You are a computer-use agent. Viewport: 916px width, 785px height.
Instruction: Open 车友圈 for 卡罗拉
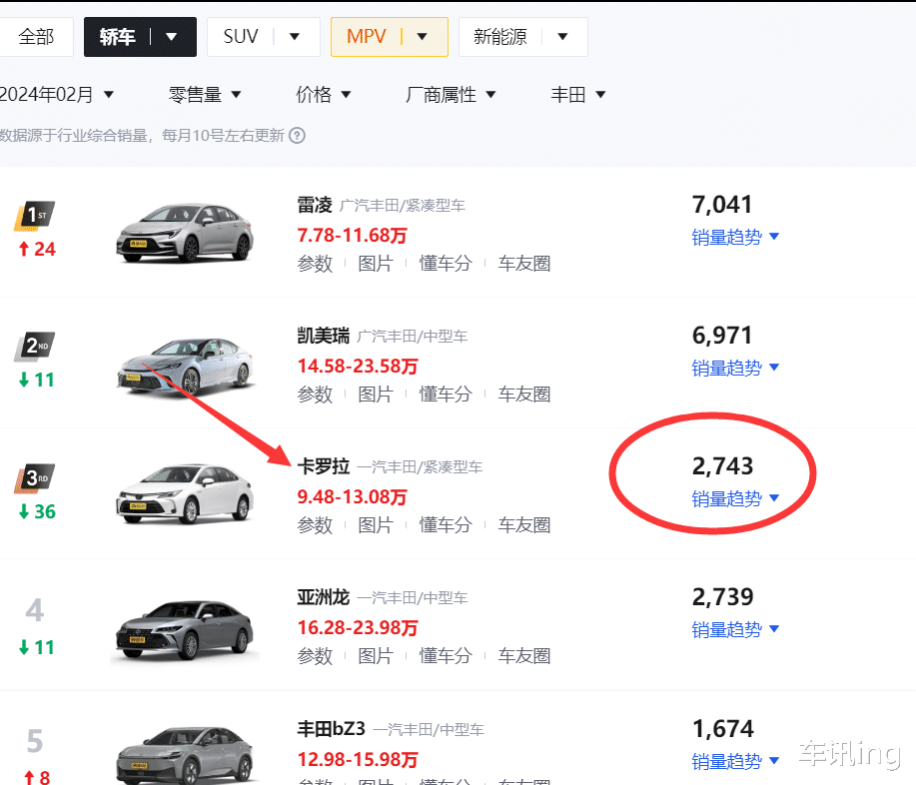(x=524, y=525)
